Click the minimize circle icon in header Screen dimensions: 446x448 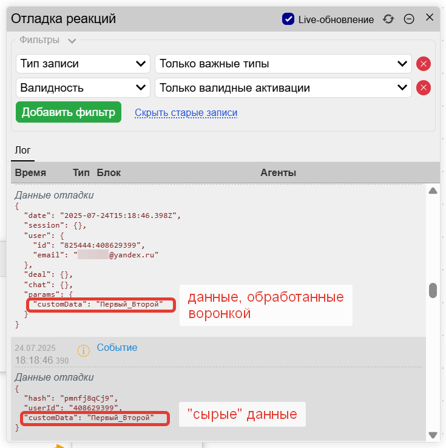(x=409, y=19)
